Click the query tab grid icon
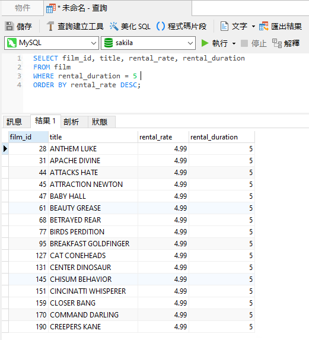The height and width of the screenshot is (340, 309). pos(51,8)
